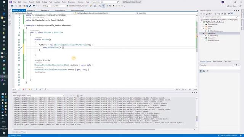Open the File menu
The height and width of the screenshot is (137, 244).
point(14,2)
